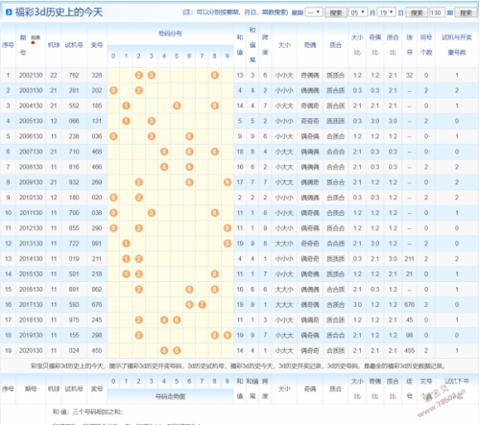Click orange ball 6 in row 2016130
The height and width of the screenshot is (425, 480).
(189, 290)
